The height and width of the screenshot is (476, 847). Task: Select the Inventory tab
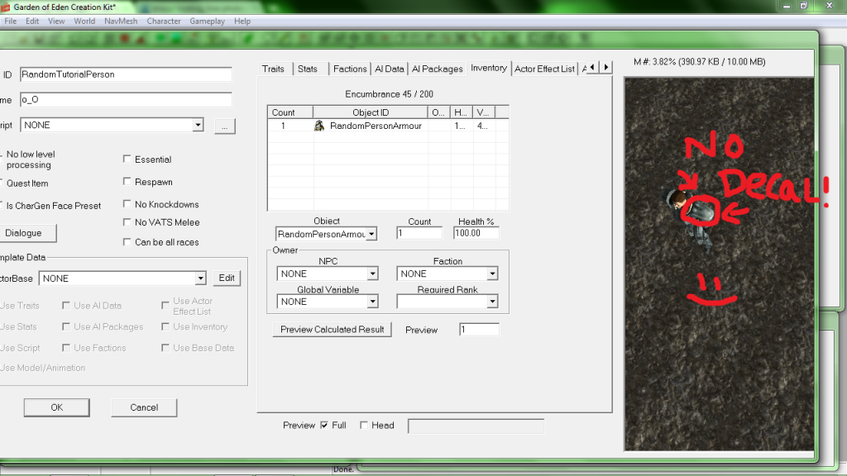coord(488,68)
